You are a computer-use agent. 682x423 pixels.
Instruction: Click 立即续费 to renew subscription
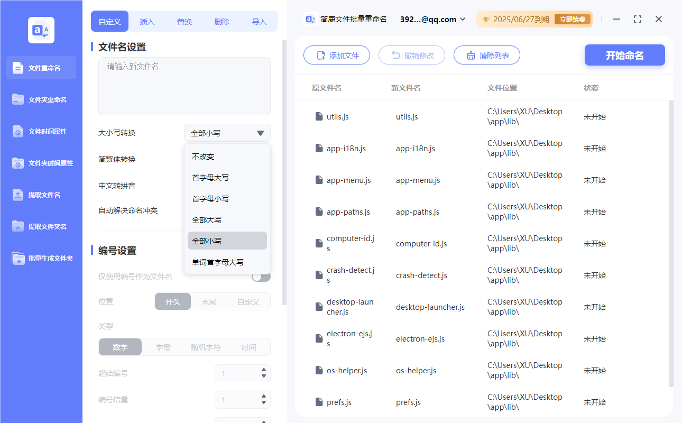[x=573, y=19]
